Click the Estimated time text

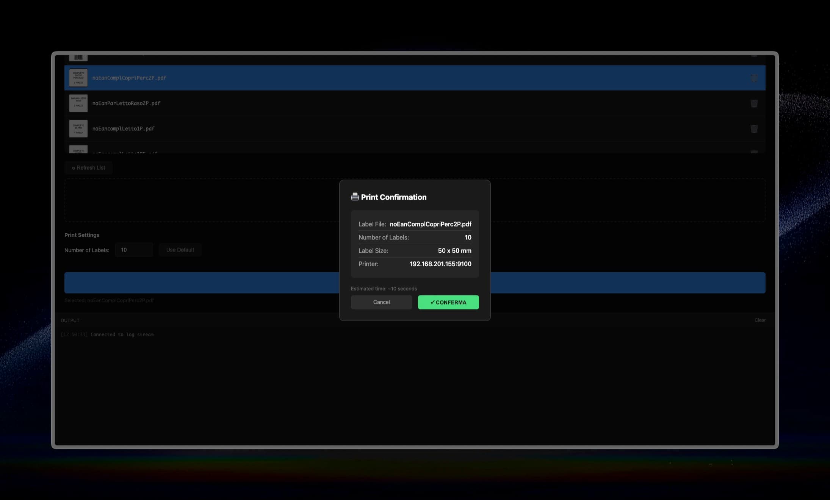coord(384,289)
